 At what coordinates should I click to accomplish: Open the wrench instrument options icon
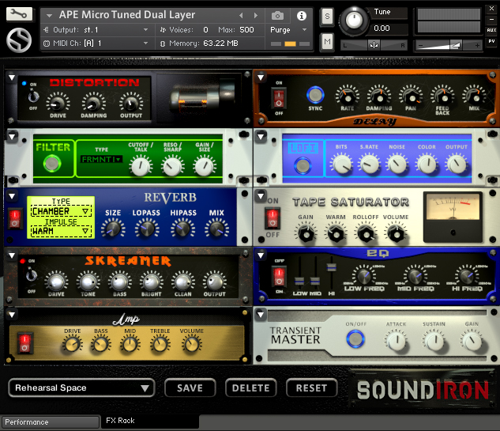[19, 13]
